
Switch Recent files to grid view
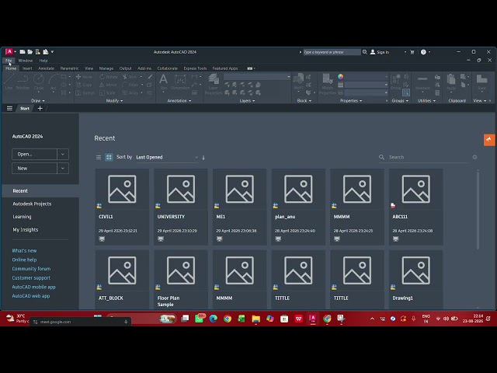(109, 157)
